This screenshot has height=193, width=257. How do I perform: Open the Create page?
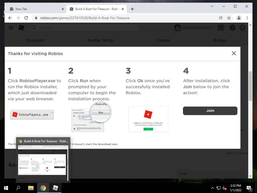tap(163, 40)
